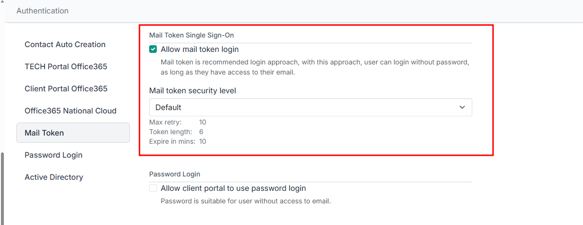Viewport: 583px width, 225px height.
Task: Click the Mail Token Single Sign-On heading
Action: (x=191, y=35)
